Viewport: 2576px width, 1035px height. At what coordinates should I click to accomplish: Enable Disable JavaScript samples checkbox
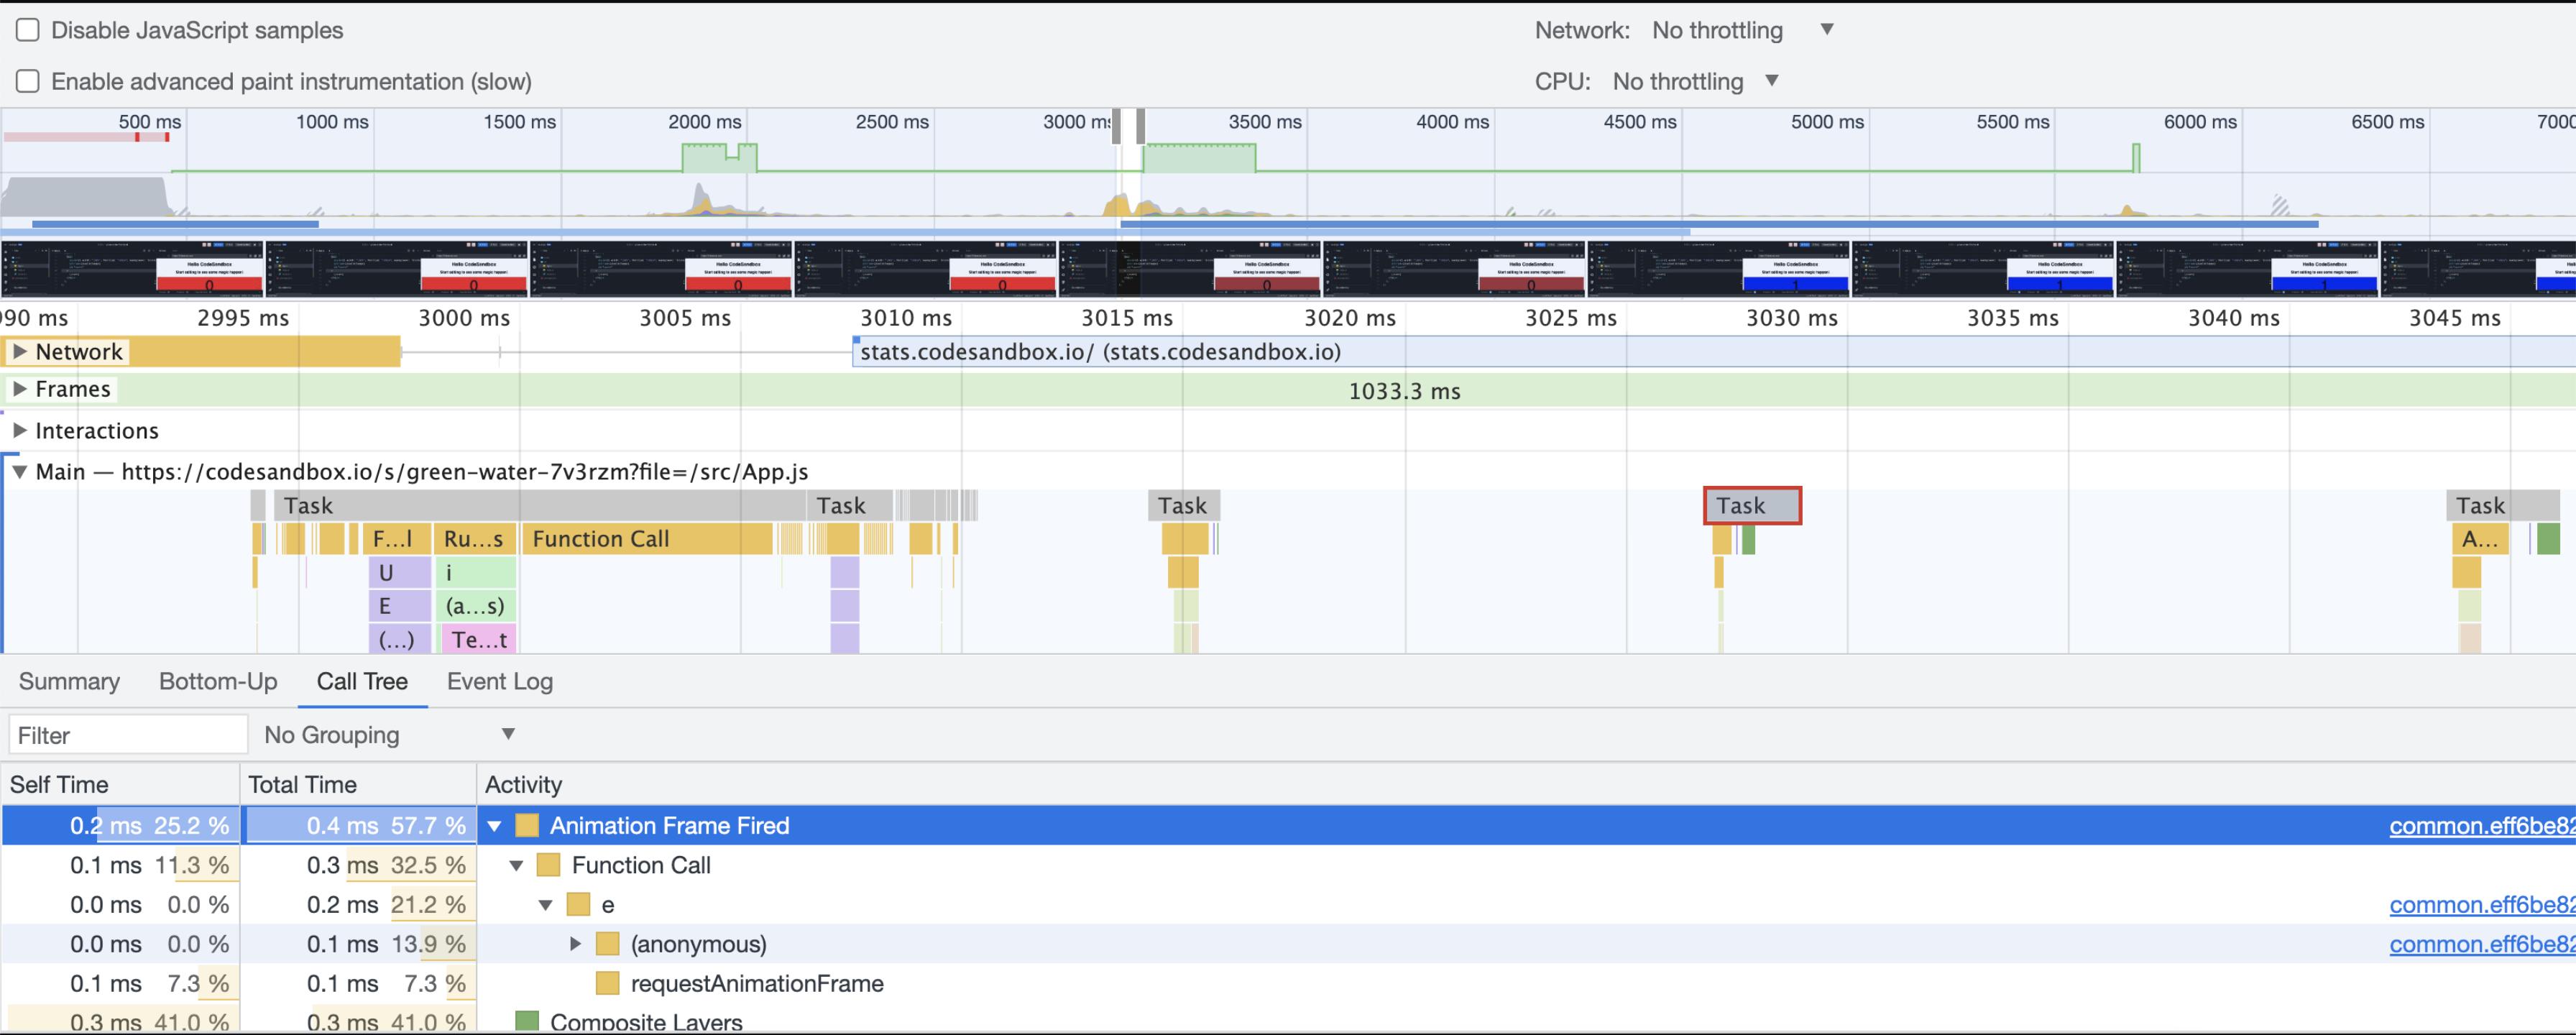tap(28, 30)
